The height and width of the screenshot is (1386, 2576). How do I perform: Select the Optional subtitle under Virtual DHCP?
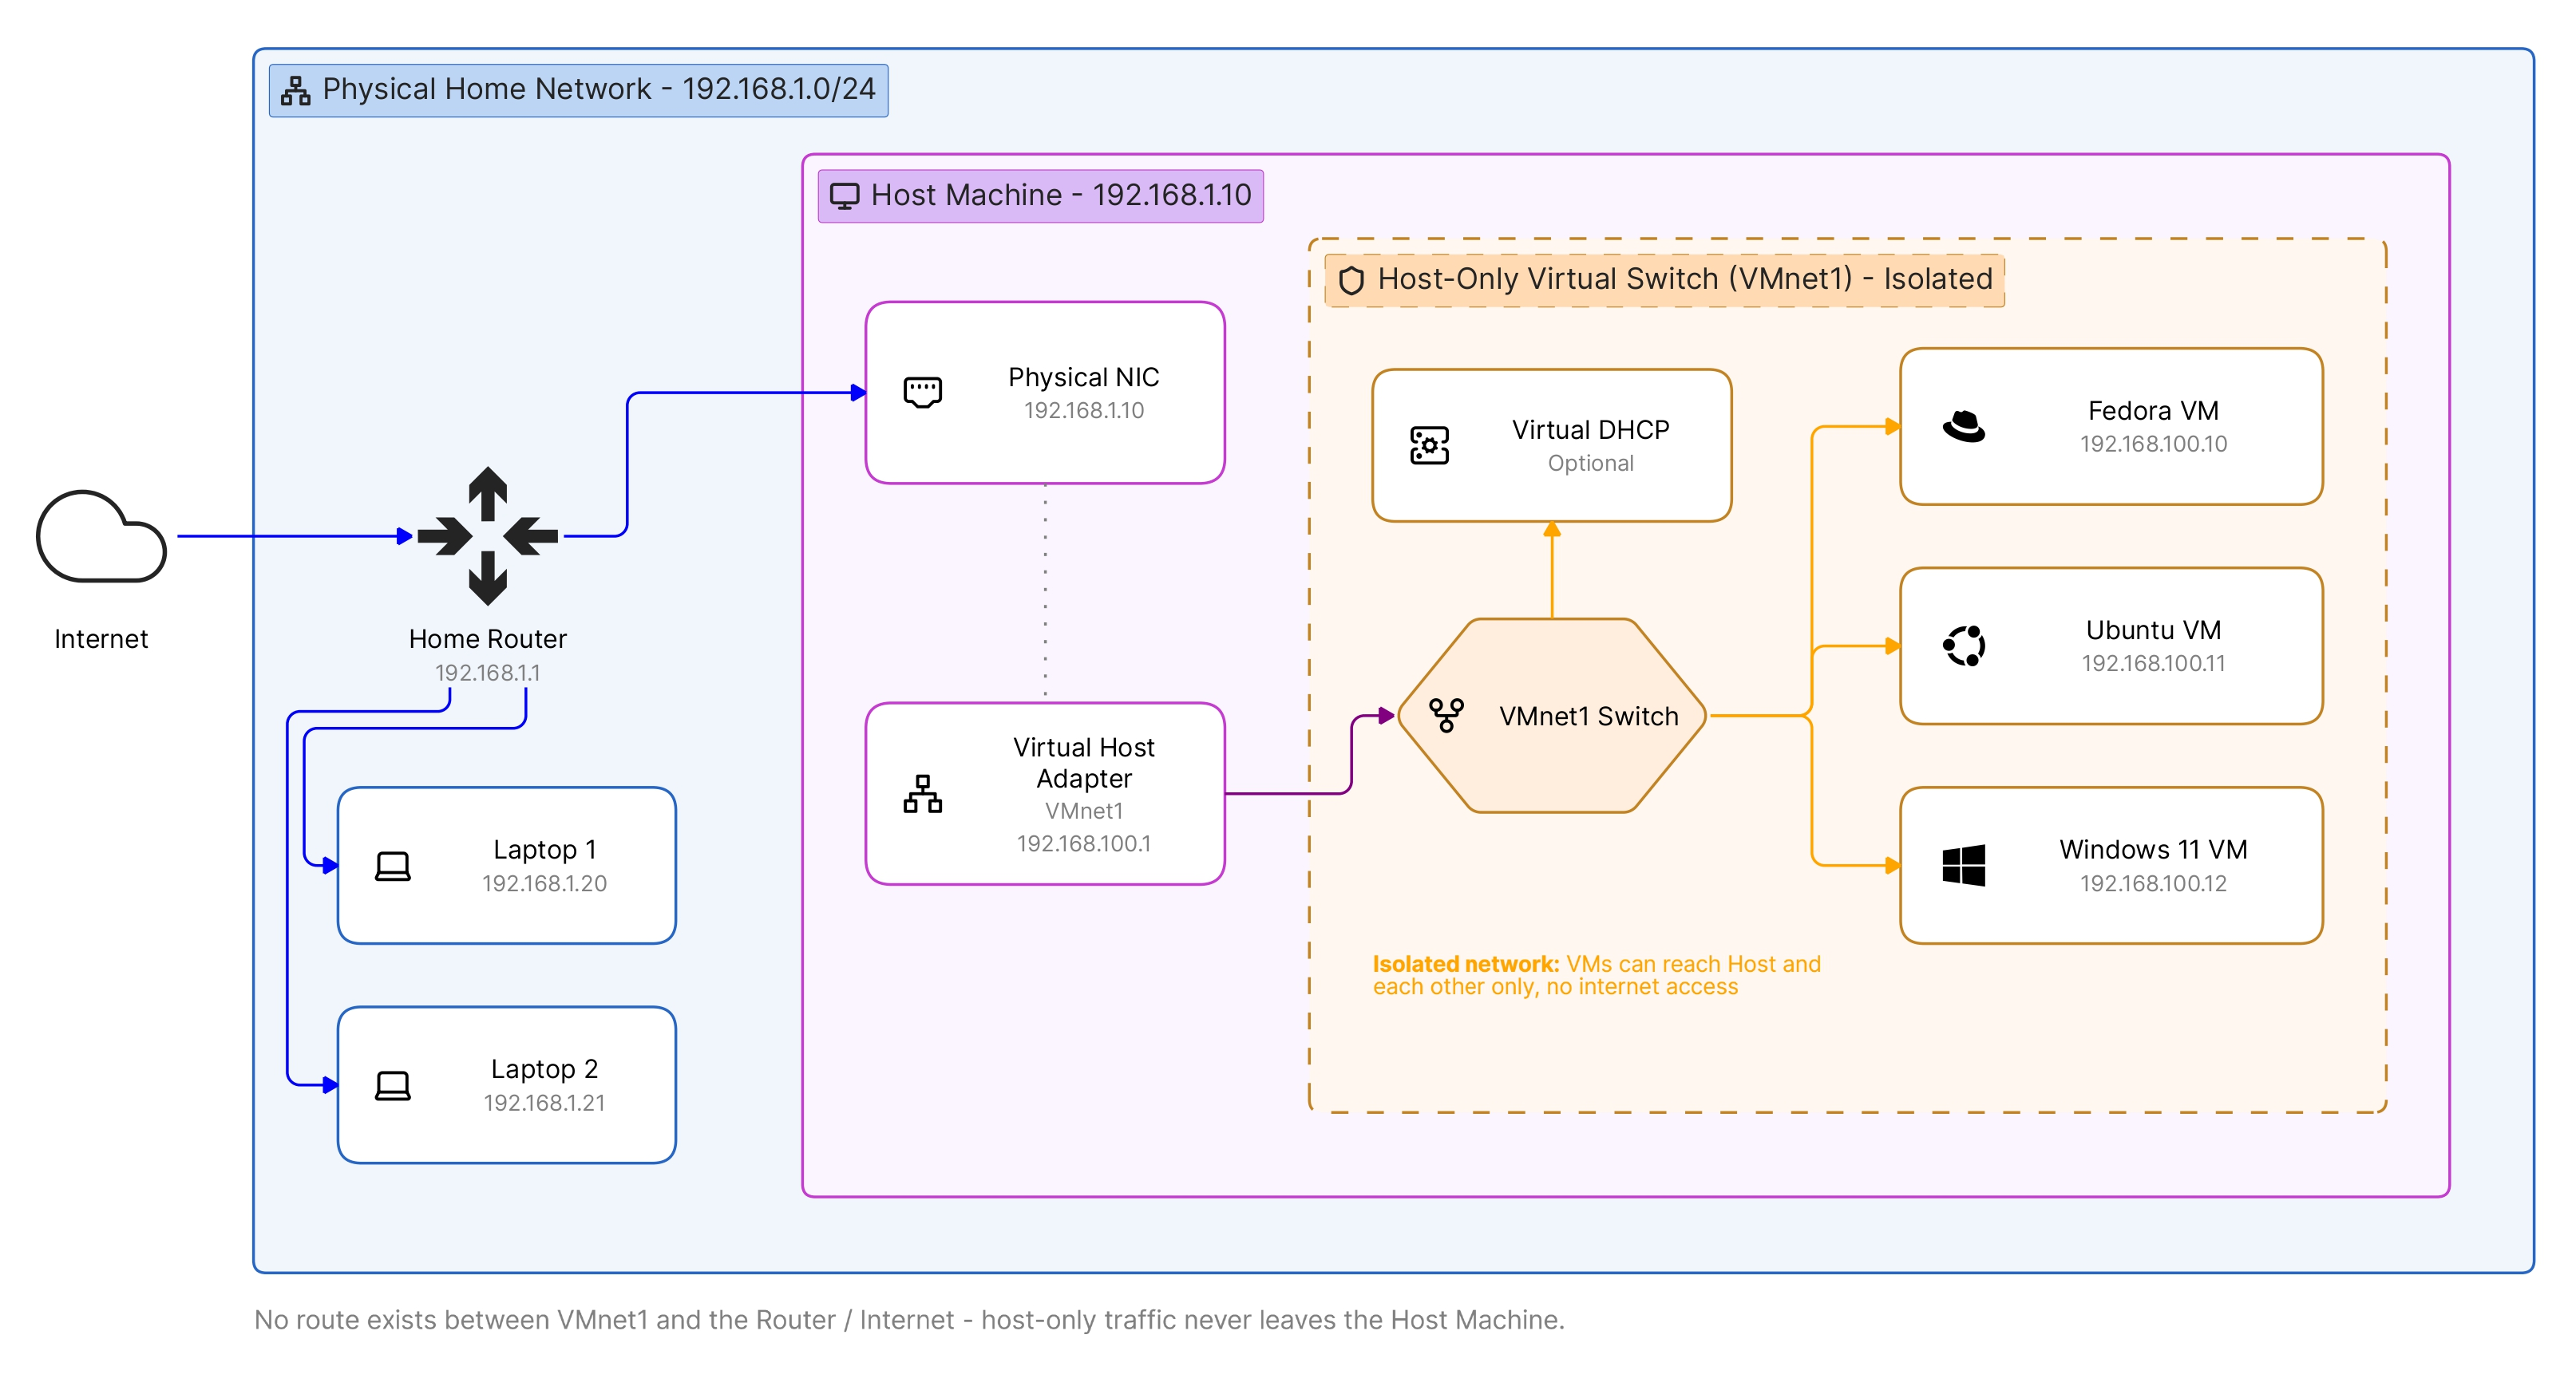coord(1591,463)
